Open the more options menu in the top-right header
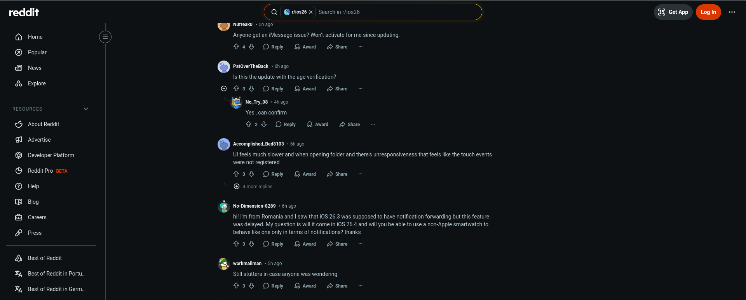 pos(732,12)
